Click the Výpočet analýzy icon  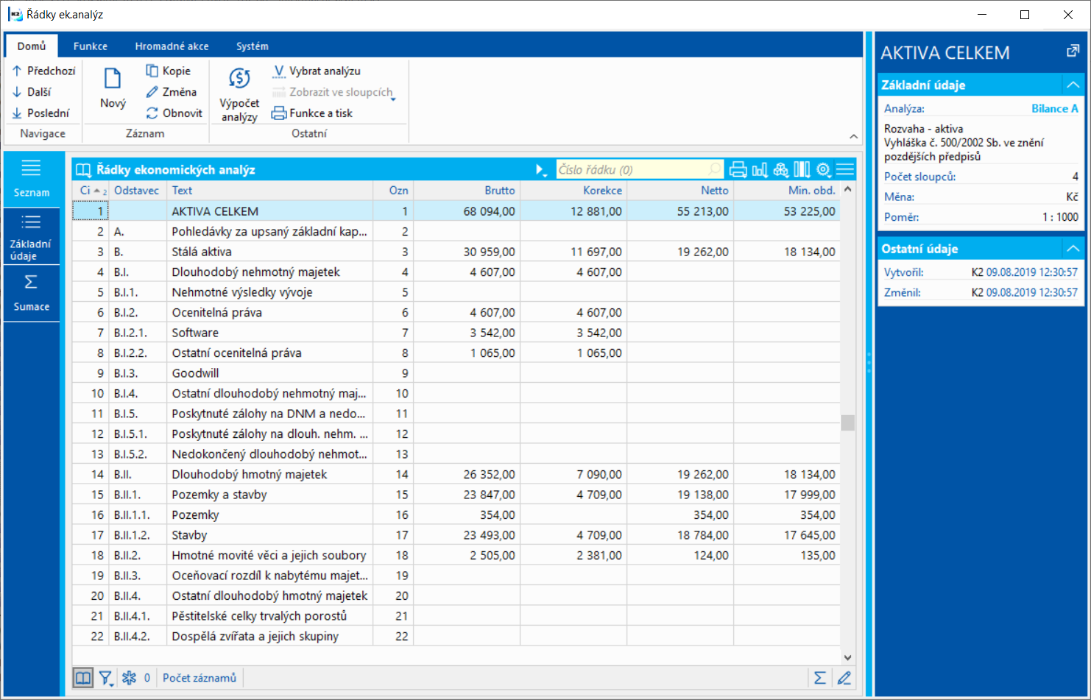point(239,79)
